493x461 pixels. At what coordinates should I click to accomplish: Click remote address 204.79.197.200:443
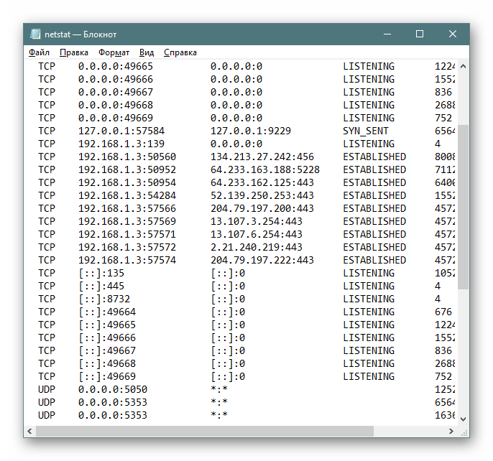(x=262, y=208)
